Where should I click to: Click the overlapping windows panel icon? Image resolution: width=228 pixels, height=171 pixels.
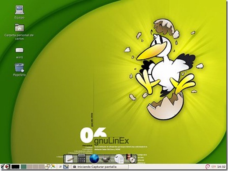[47, 167]
